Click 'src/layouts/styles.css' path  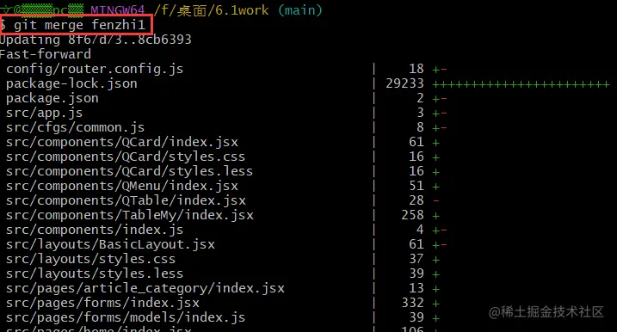[91, 259]
